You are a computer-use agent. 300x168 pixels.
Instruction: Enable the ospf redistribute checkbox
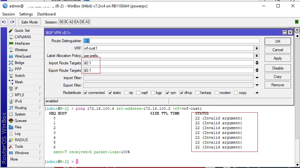(x=138, y=93)
